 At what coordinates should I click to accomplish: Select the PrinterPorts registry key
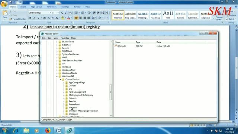(74, 105)
